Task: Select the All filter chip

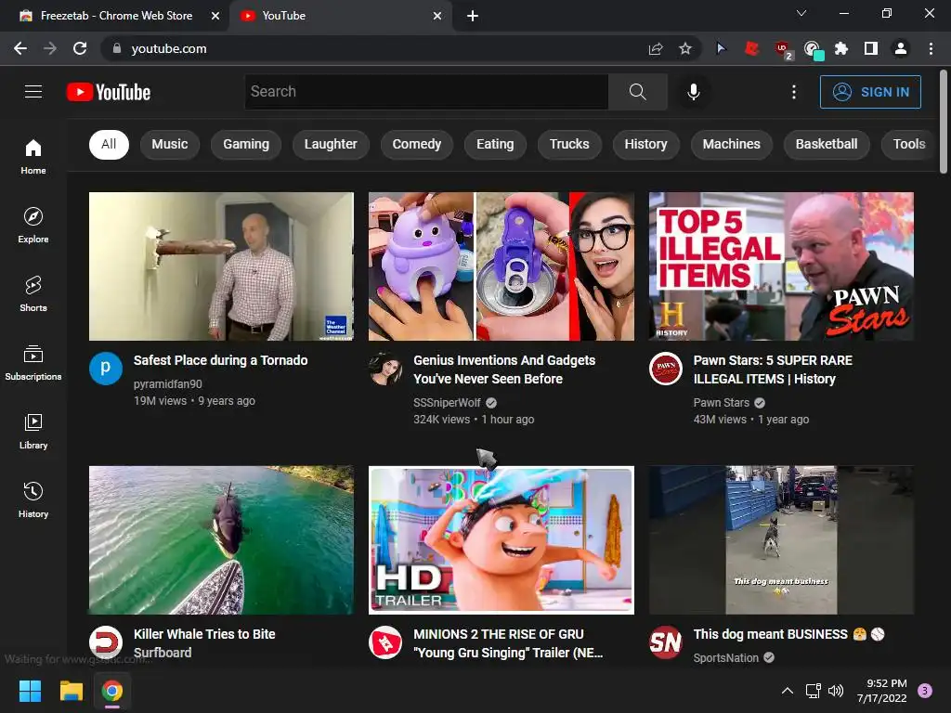Action: [x=109, y=144]
